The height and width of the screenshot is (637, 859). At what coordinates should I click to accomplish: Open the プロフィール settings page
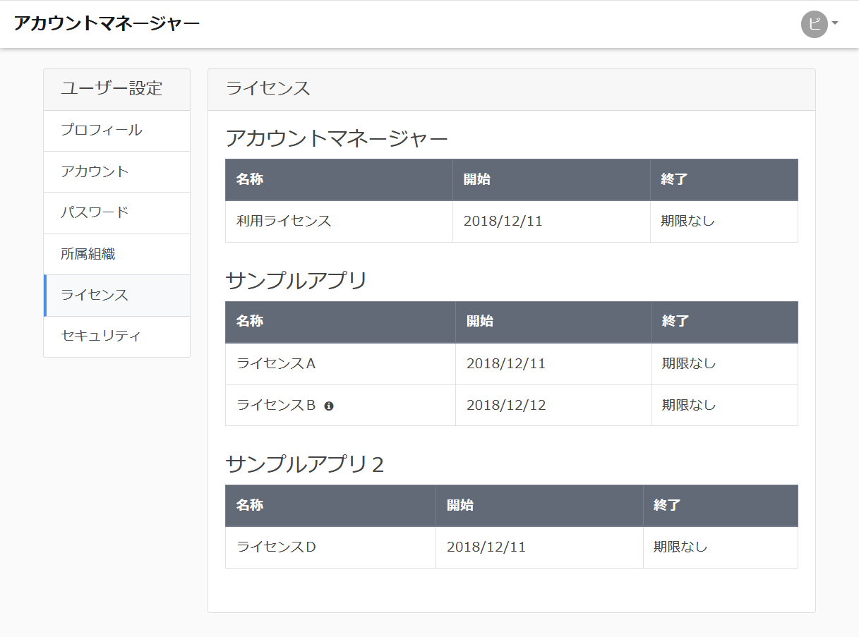102,131
